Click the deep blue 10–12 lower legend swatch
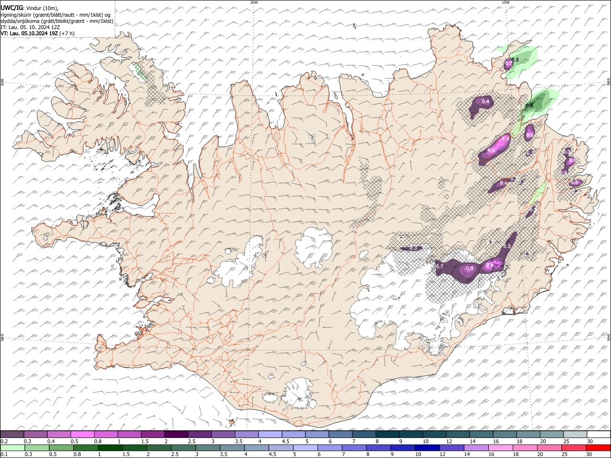The image size is (611, 458). click(x=427, y=448)
